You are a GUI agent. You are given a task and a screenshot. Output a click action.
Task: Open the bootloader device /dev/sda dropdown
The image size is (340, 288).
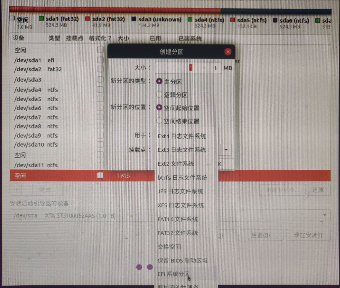[170, 215]
